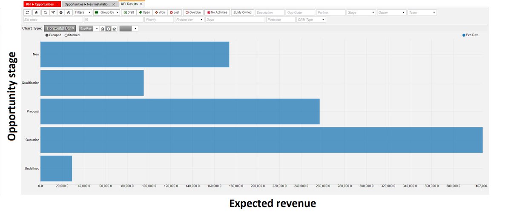The image size is (511, 224).
Task: Click the bar chart icon next to Exp Rev
Action: [103, 29]
